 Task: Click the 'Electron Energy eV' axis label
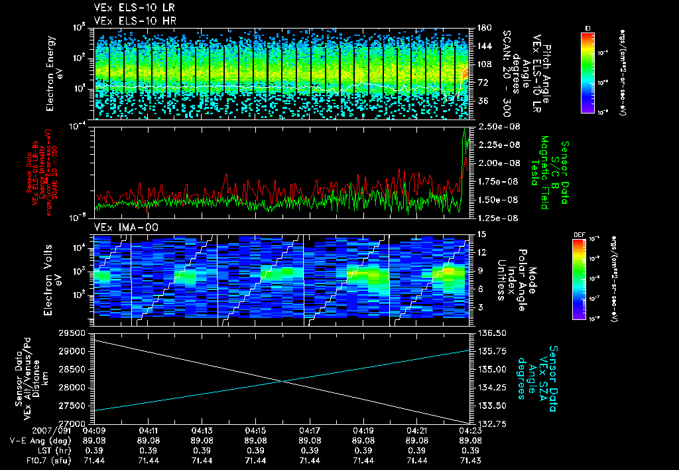click(x=54, y=74)
